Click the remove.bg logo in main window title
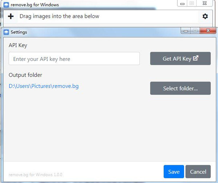Image resolution: width=218 pixels, height=183 pixels. (6, 5)
